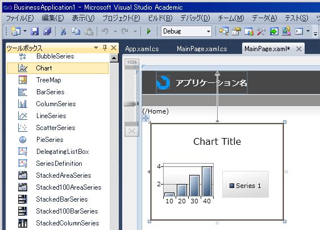Click the Undo arrow icon
The height and width of the screenshot is (230, 320).
[105, 31]
